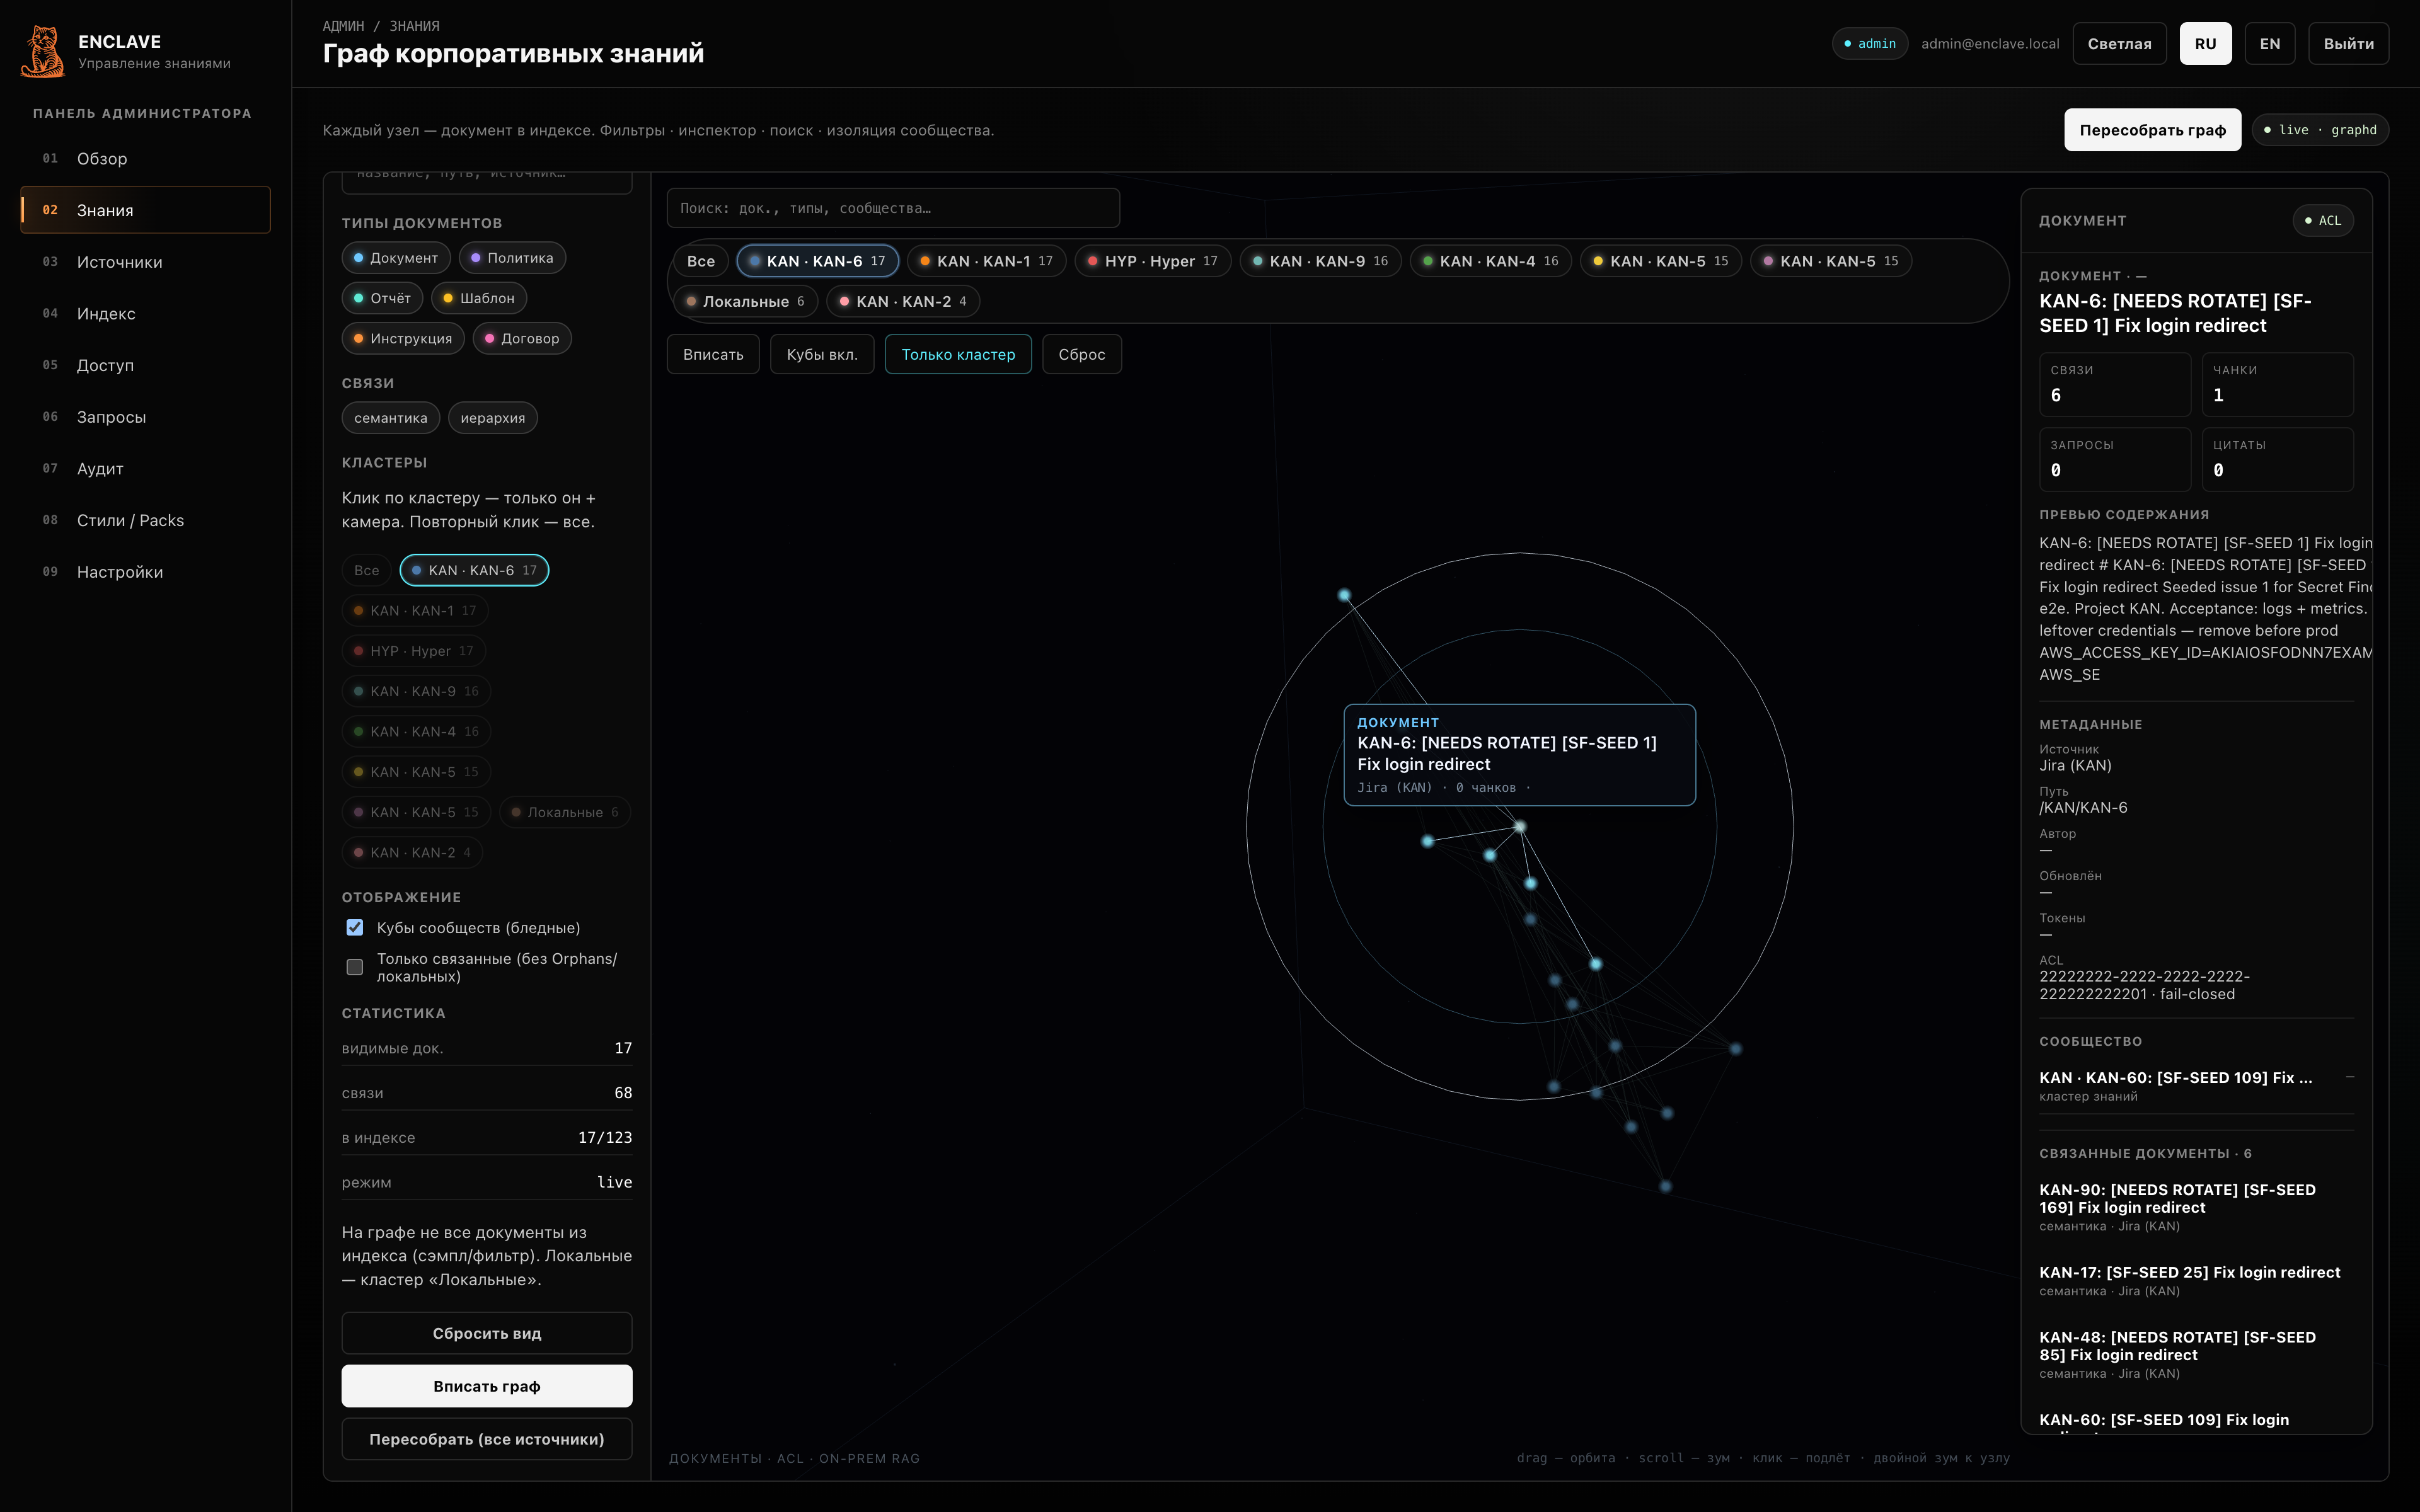The width and height of the screenshot is (2420, 1512).
Task: Focus the graph search field
Action: click(x=893, y=208)
